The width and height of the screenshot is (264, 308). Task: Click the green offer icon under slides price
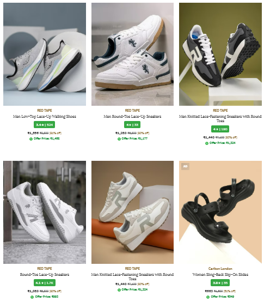tap(208, 297)
